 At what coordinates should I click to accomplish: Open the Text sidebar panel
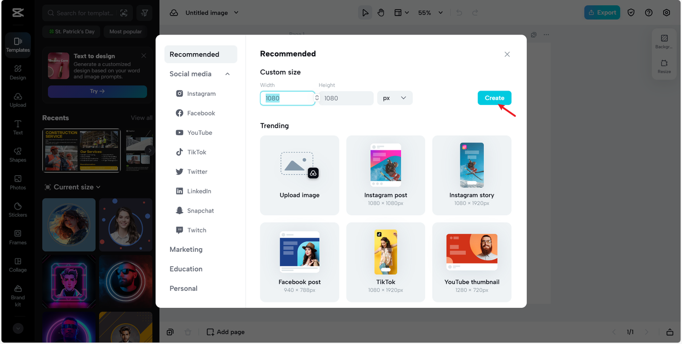pyautogui.click(x=18, y=127)
